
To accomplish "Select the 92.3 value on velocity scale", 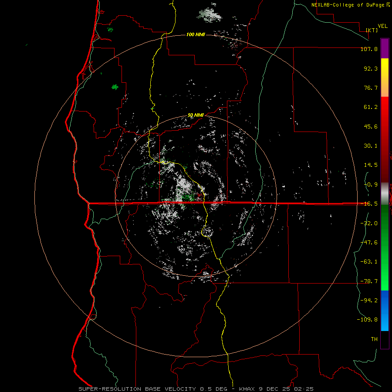I will [x=371, y=68].
